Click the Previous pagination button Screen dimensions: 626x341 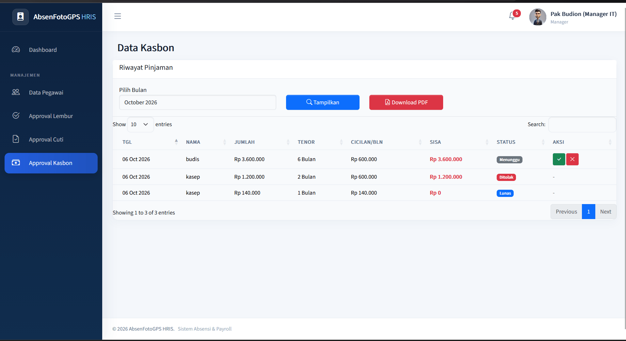(566, 212)
